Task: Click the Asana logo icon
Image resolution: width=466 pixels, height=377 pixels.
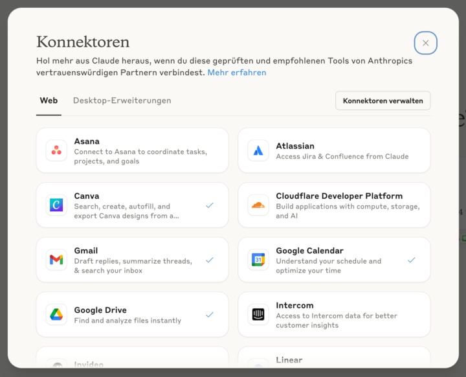Action: [56, 150]
